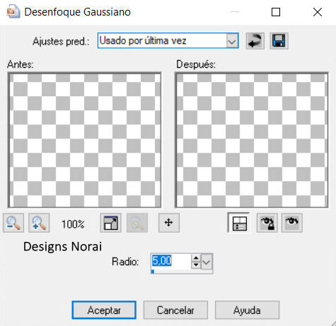This screenshot has width=336, height=326.
Task: Click inside the Radio value field
Action: pyautogui.click(x=171, y=261)
